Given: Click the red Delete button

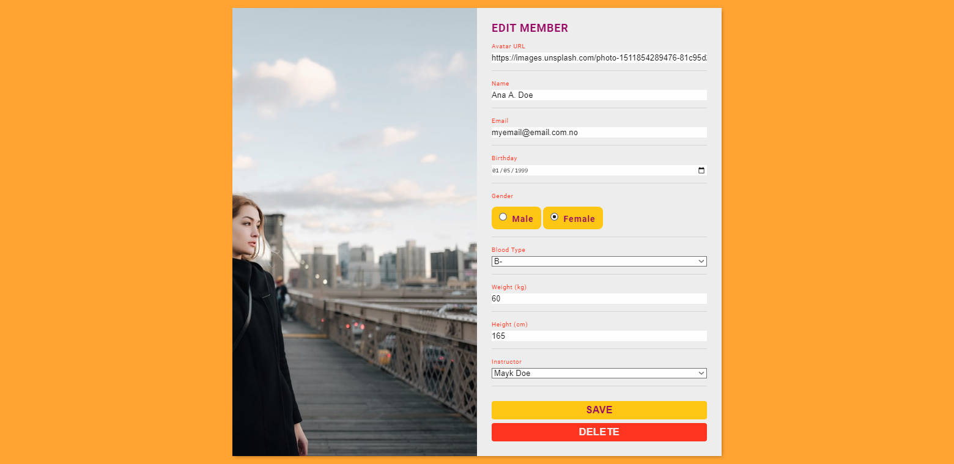Looking at the screenshot, I should point(599,432).
